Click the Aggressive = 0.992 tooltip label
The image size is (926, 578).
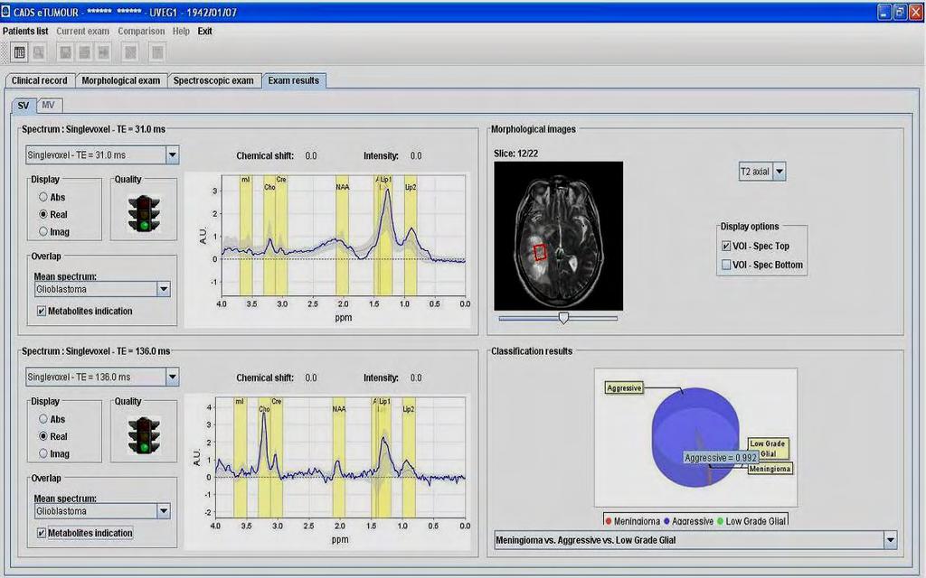pos(721,458)
